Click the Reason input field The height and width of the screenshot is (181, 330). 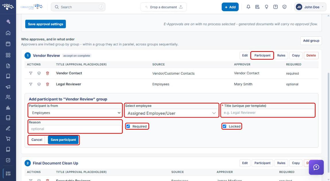pyautogui.click(x=75, y=129)
